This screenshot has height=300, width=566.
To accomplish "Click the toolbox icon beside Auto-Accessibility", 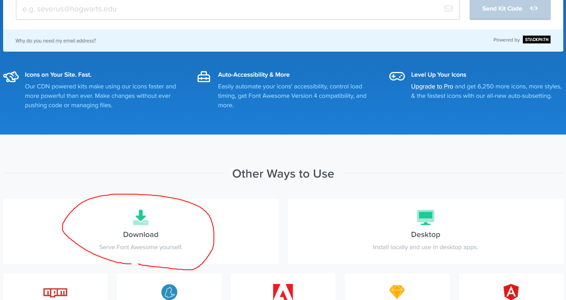I will [x=204, y=77].
